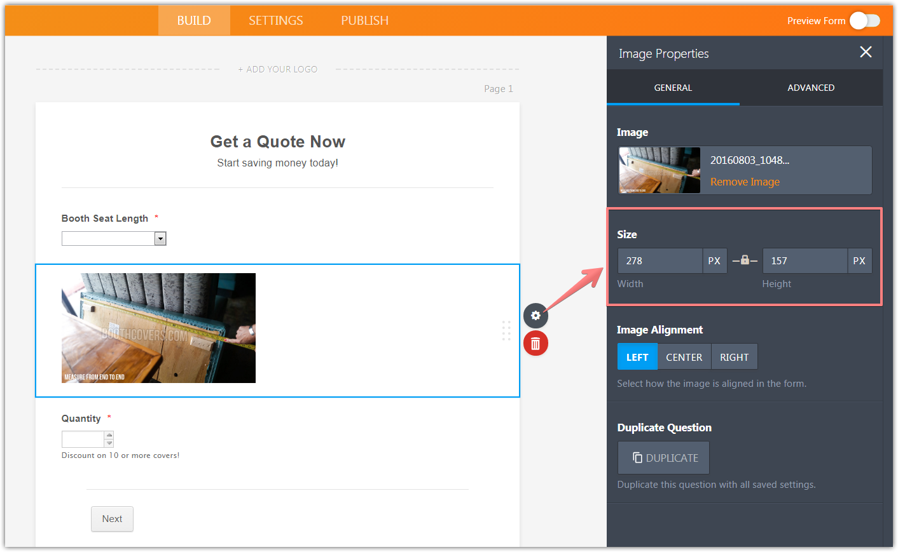Select CENTER image alignment

(684, 356)
